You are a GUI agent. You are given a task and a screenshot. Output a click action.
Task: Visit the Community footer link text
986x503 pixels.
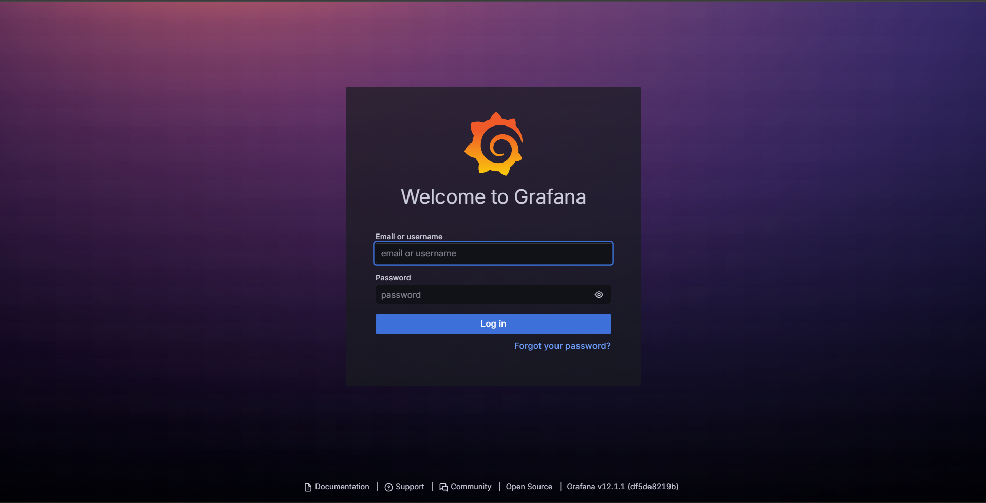click(471, 487)
